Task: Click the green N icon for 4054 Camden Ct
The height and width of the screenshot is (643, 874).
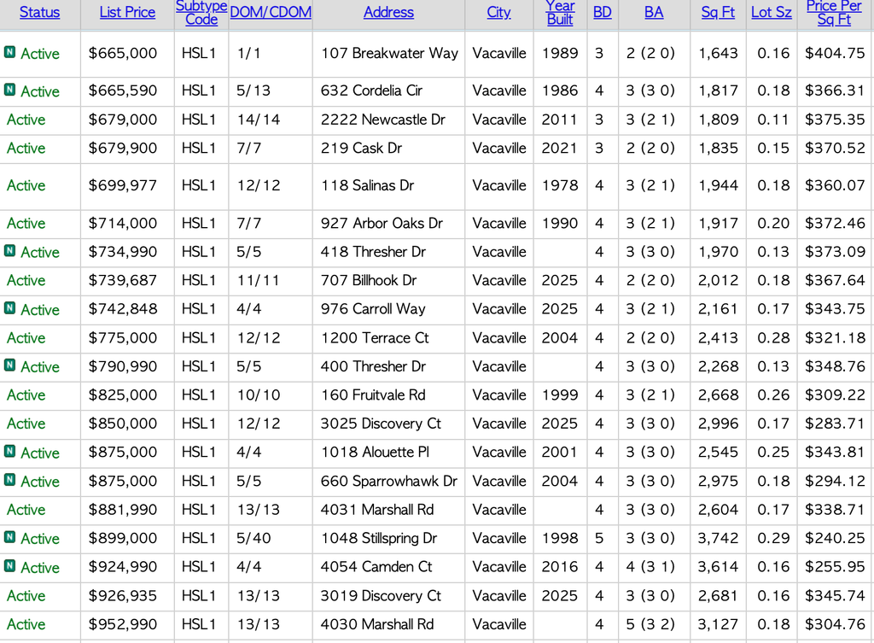Action: (9, 566)
